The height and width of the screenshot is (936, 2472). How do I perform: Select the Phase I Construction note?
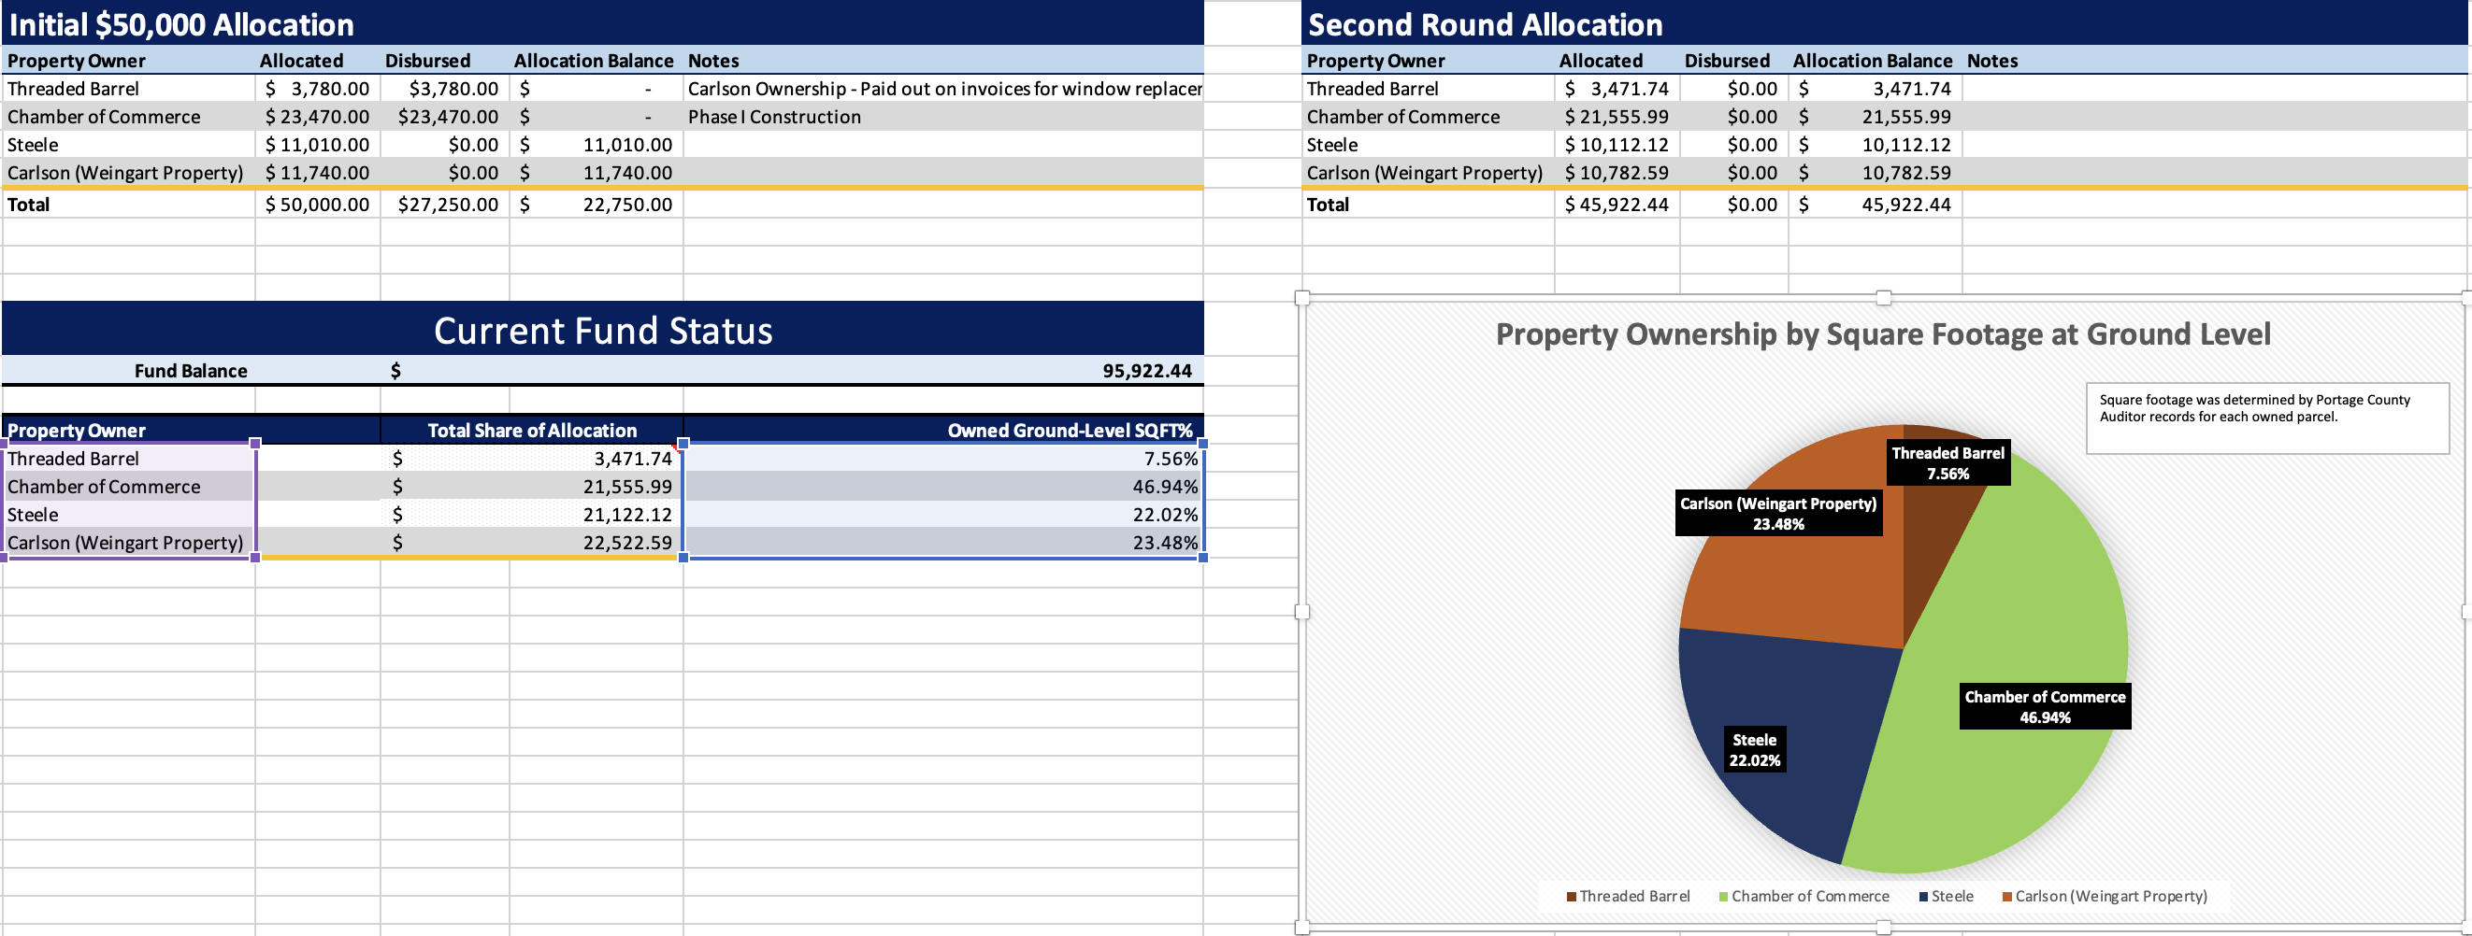943,116
